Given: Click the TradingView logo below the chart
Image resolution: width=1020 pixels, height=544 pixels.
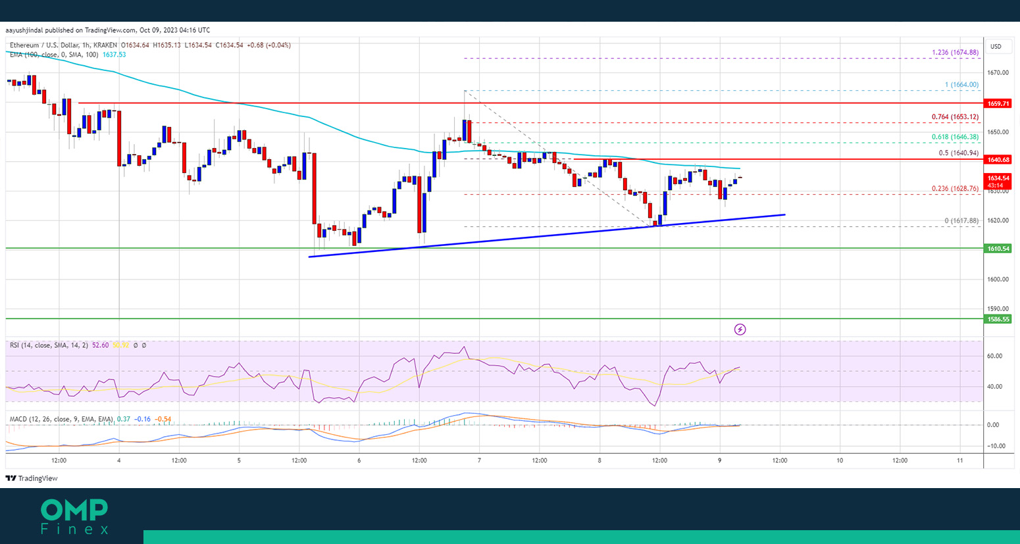Looking at the screenshot, I should [32, 478].
